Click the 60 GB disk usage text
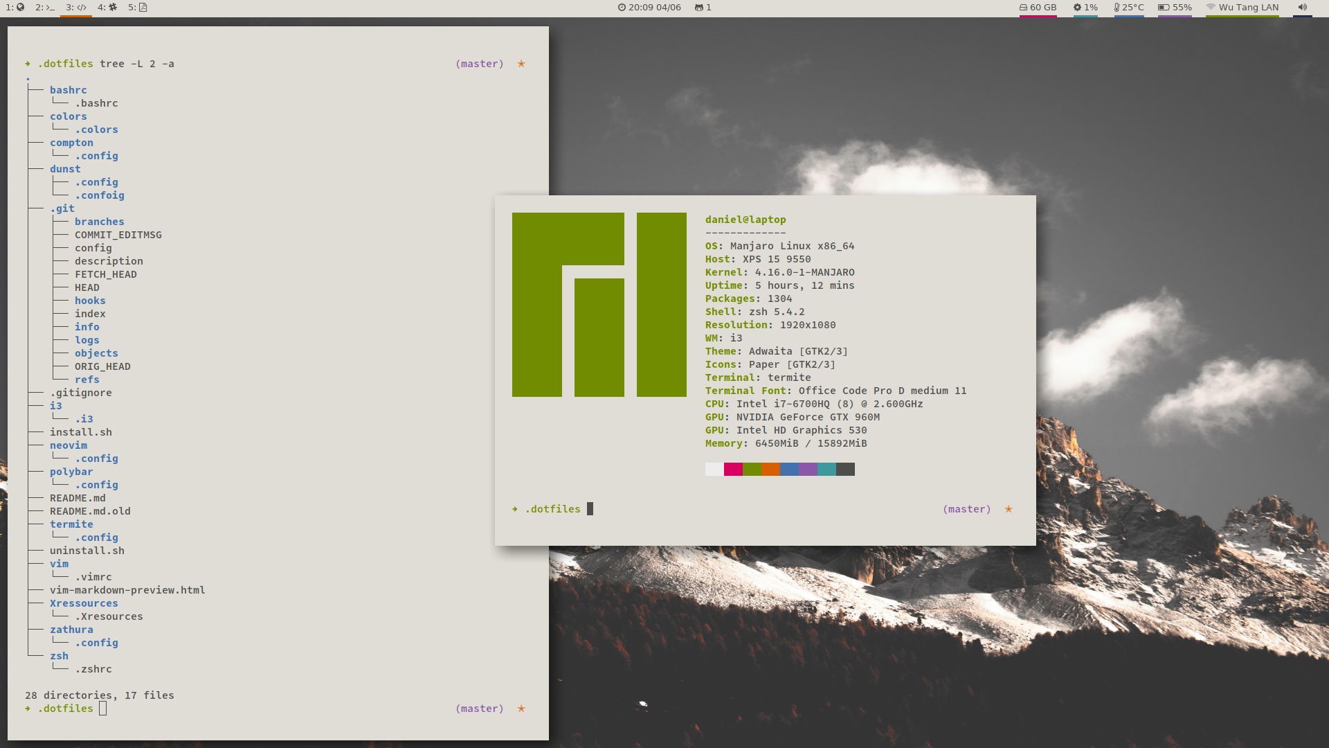This screenshot has width=1329, height=748. pos(1043,8)
